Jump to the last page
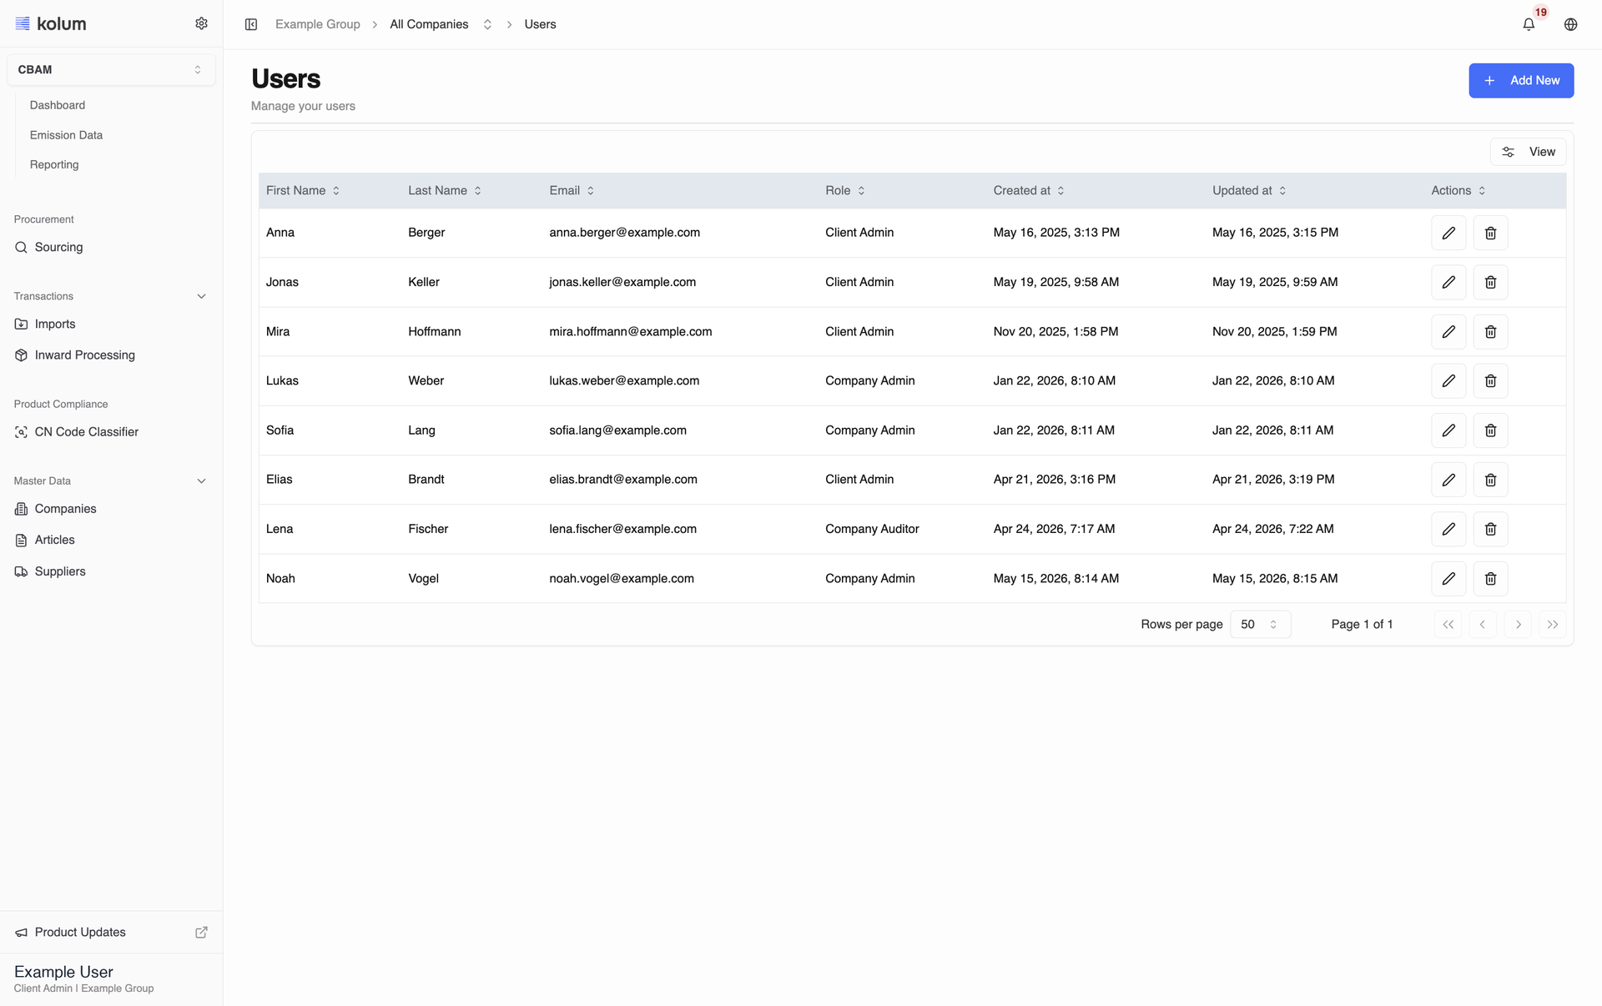The width and height of the screenshot is (1602, 1006). pyautogui.click(x=1552, y=624)
